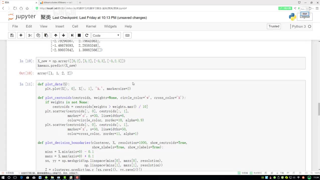Click the Logout button
This screenshot has height=180, width=320.
(x=305, y=17)
